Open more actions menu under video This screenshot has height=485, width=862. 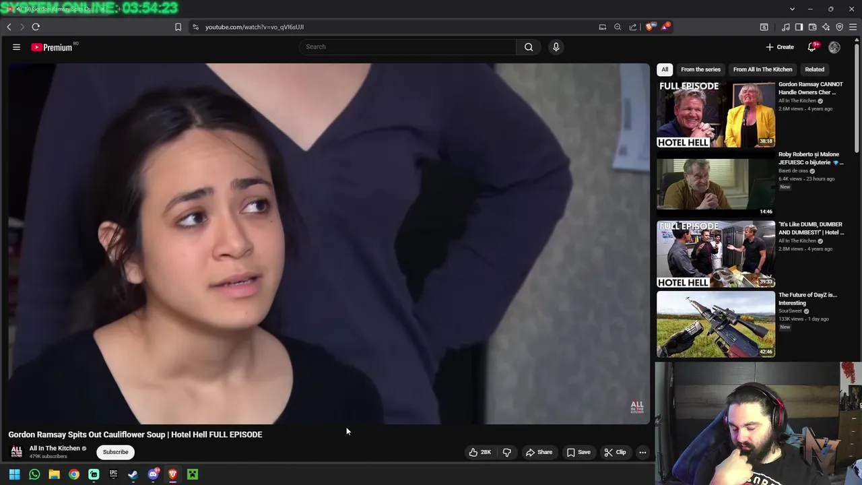pyautogui.click(x=642, y=452)
